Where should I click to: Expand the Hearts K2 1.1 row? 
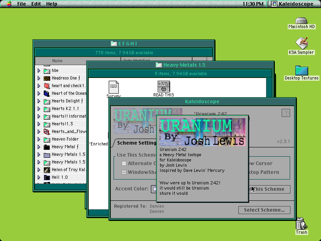click(39, 108)
